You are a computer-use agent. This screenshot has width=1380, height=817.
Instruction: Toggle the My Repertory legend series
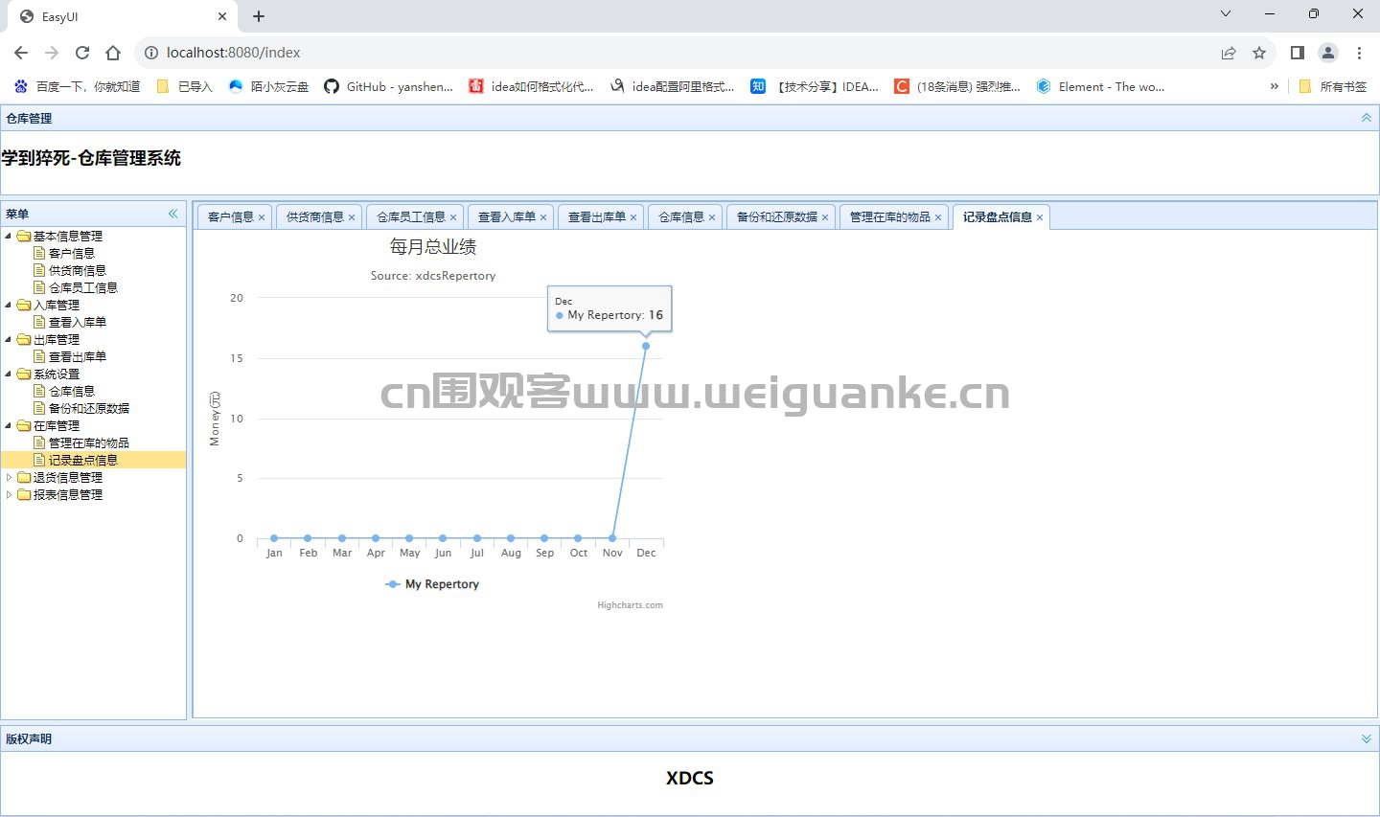pyautogui.click(x=432, y=584)
